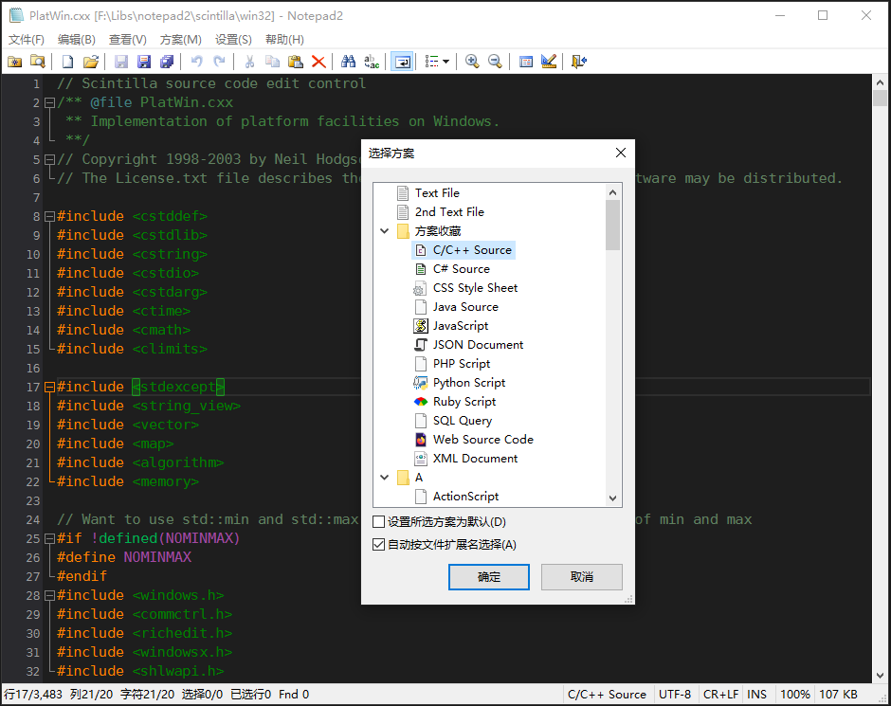This screenshot has height=706, width=891.
Task: Create a new file with the New icon
Action: click(66, 61)
